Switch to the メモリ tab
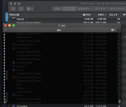Image resolution: width=126 pixels, height=107 pixels. tap(69, 9)
